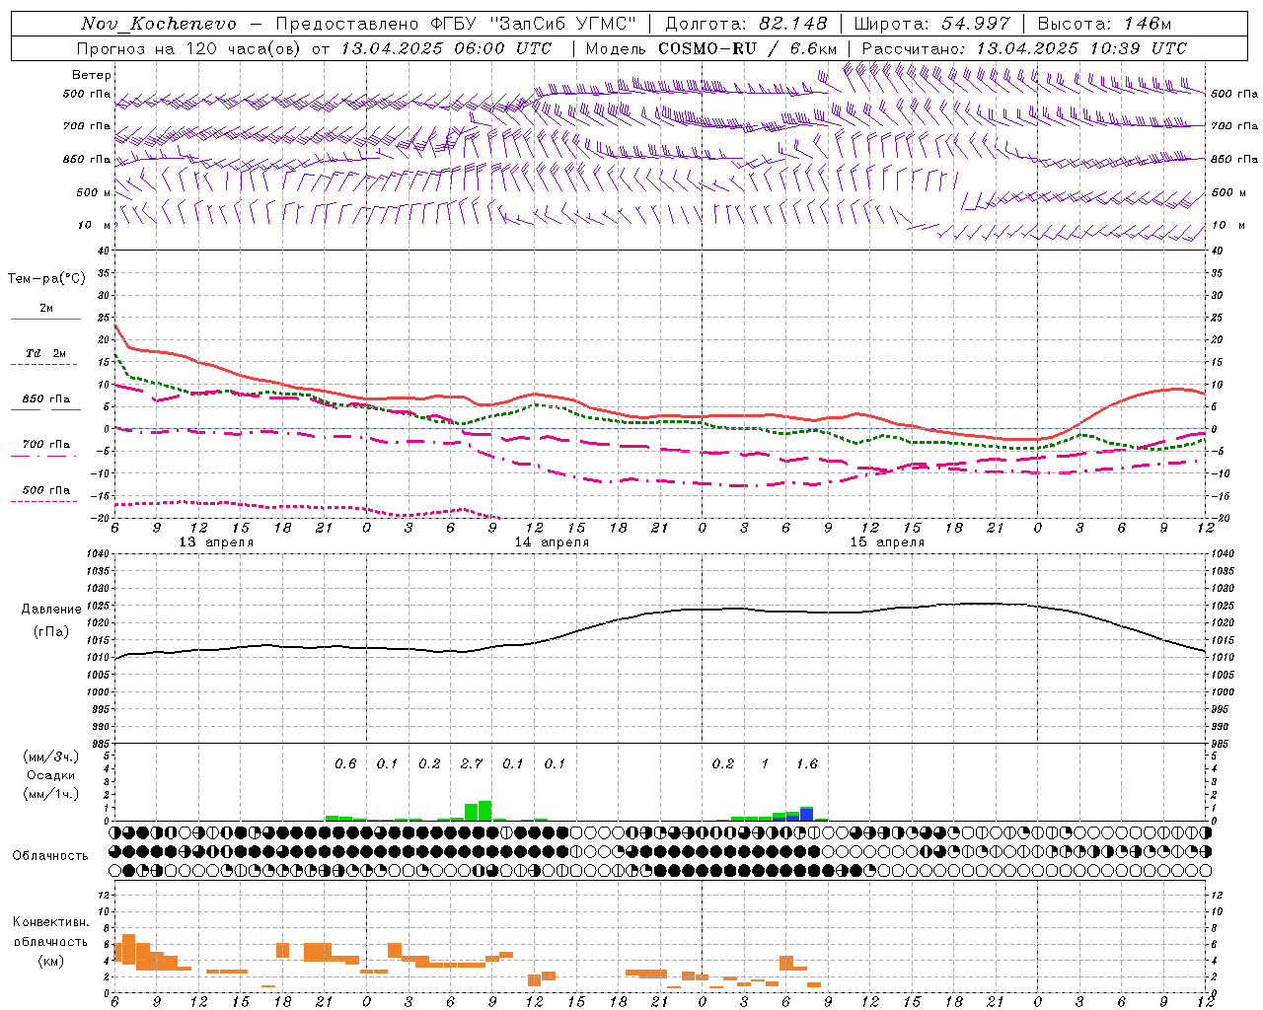Click the 1.6 precipitation amount
The width and height of the screenshot is (1263, 1010).
806,764
